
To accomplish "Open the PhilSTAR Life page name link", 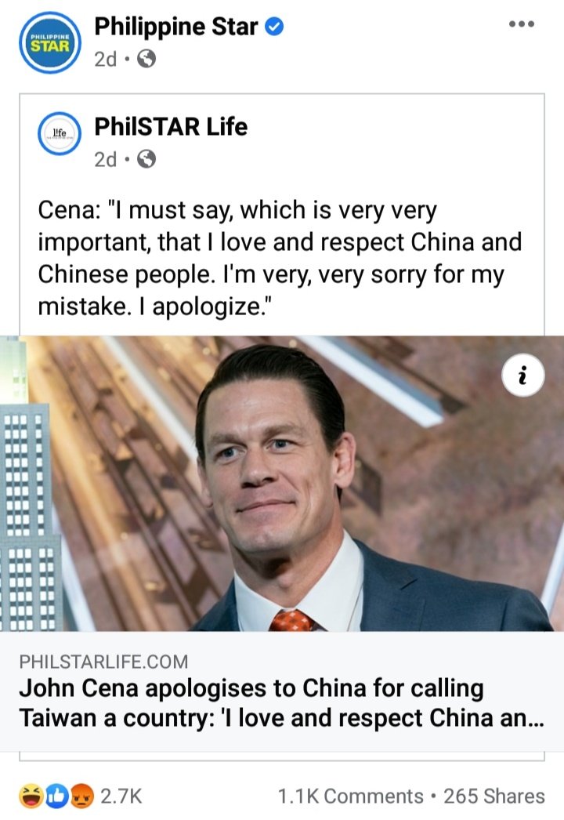I will 171,126.
